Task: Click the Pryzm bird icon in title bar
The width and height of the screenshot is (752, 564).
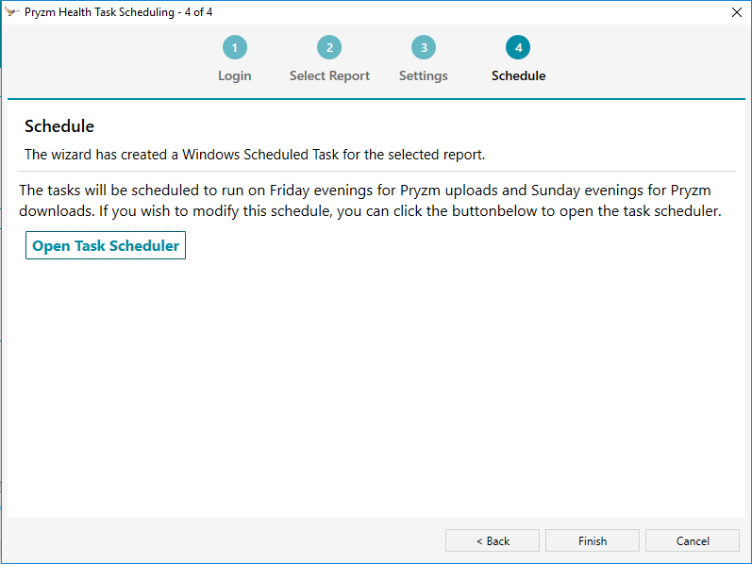Action: pos(12,12)
